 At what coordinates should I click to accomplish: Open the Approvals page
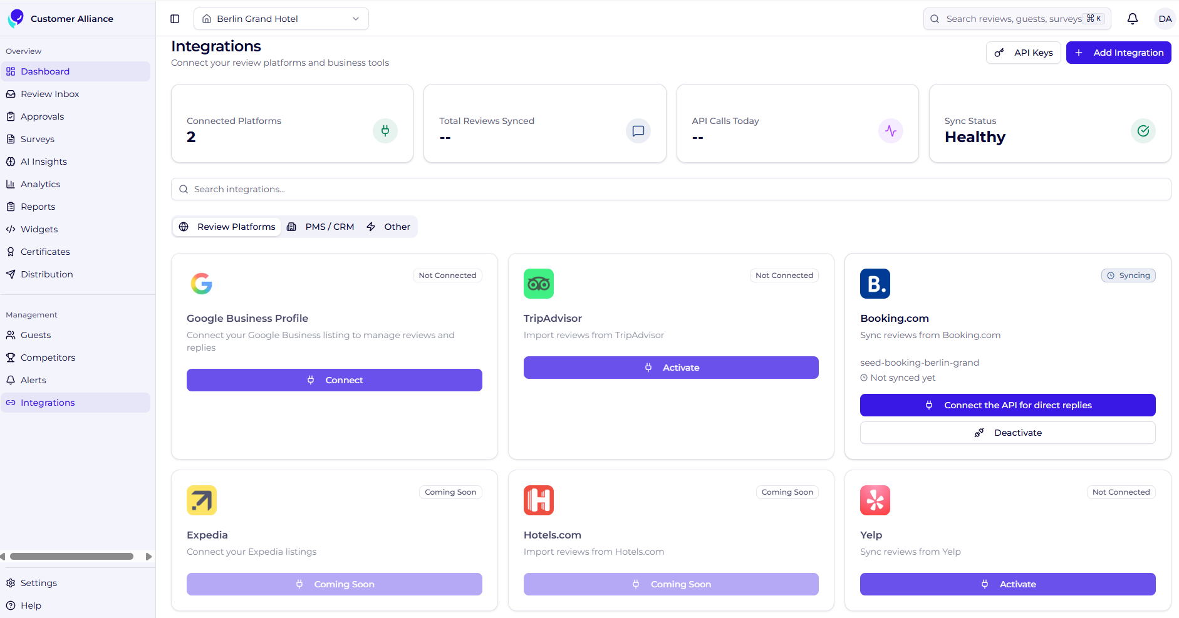(76, 116)
